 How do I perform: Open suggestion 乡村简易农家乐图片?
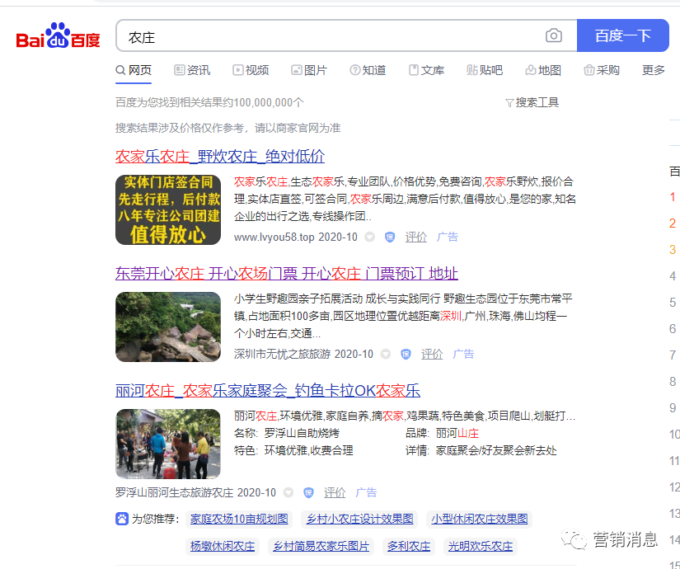point(321,547)
